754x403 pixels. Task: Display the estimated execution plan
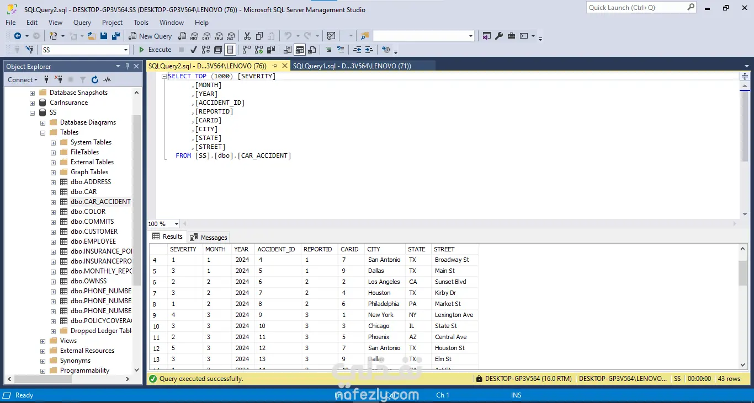[206, 50]
